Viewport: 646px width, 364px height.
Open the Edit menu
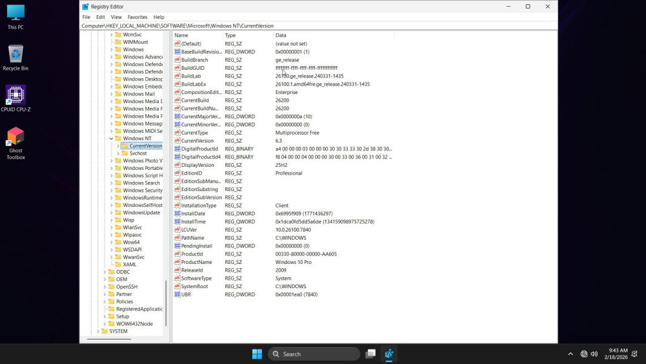(x=101, y=17)
